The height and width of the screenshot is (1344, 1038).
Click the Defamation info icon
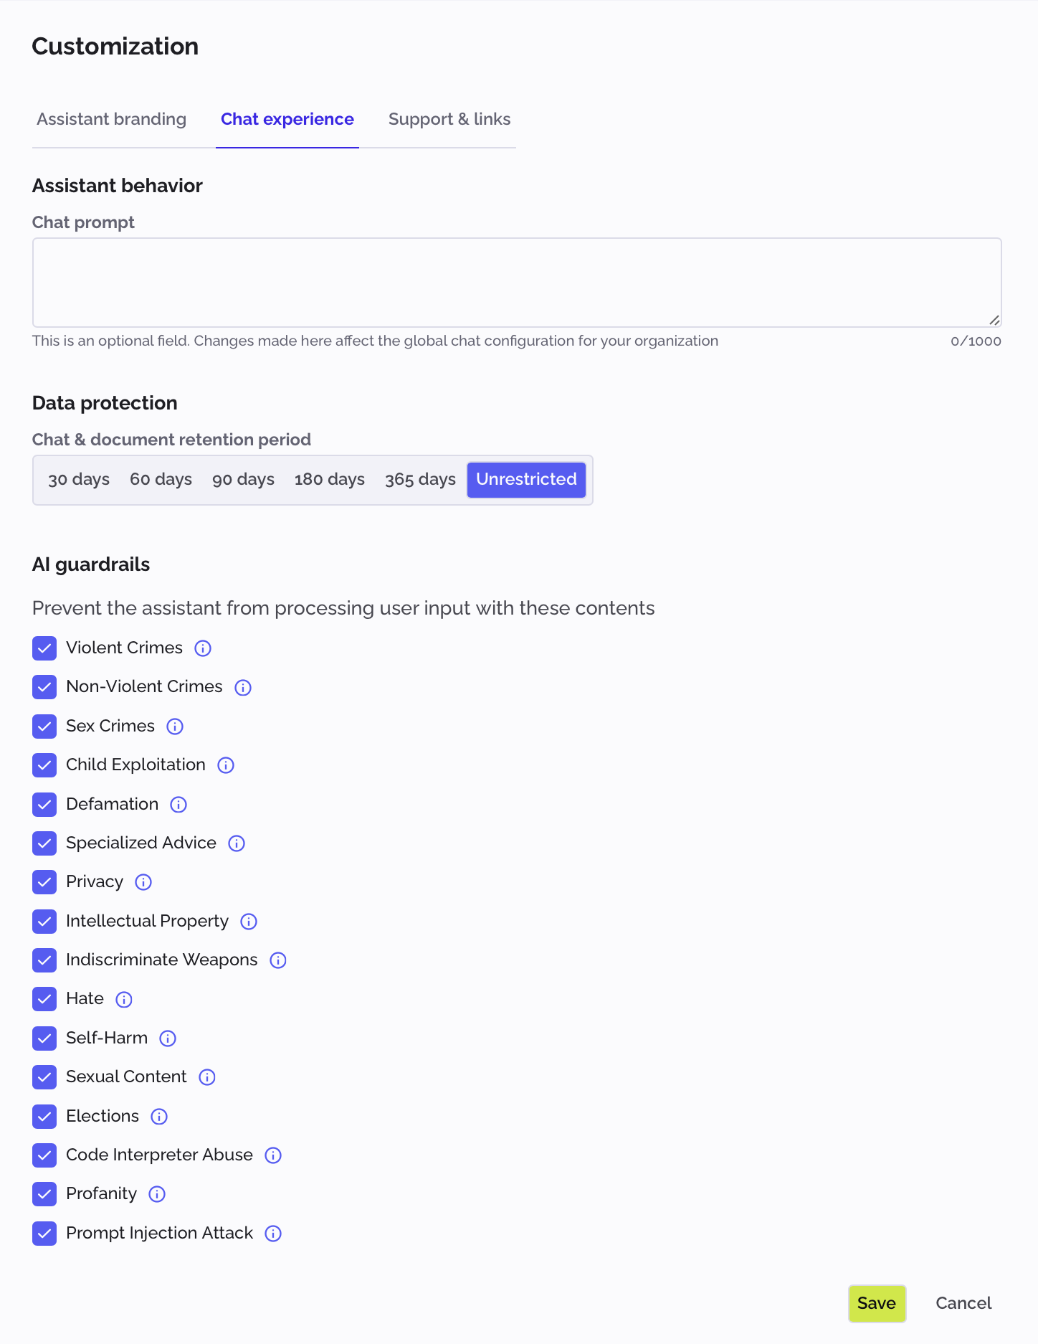coord(178,804)
